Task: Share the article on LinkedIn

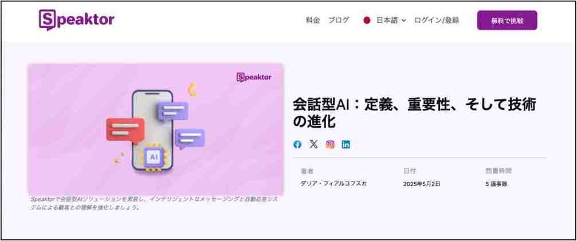Action: [x=346, y=144]
